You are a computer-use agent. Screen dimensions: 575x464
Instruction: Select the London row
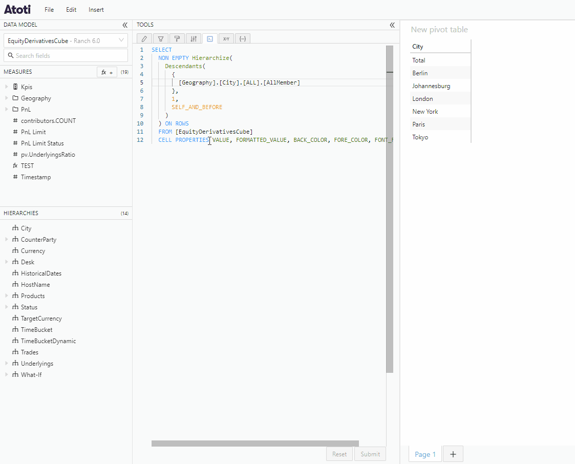[440, 99]
